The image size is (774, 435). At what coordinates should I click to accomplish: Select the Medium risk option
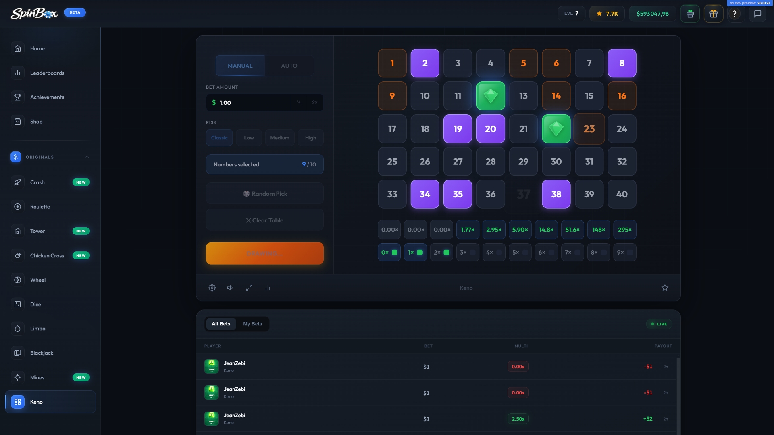tap(279, 138)
